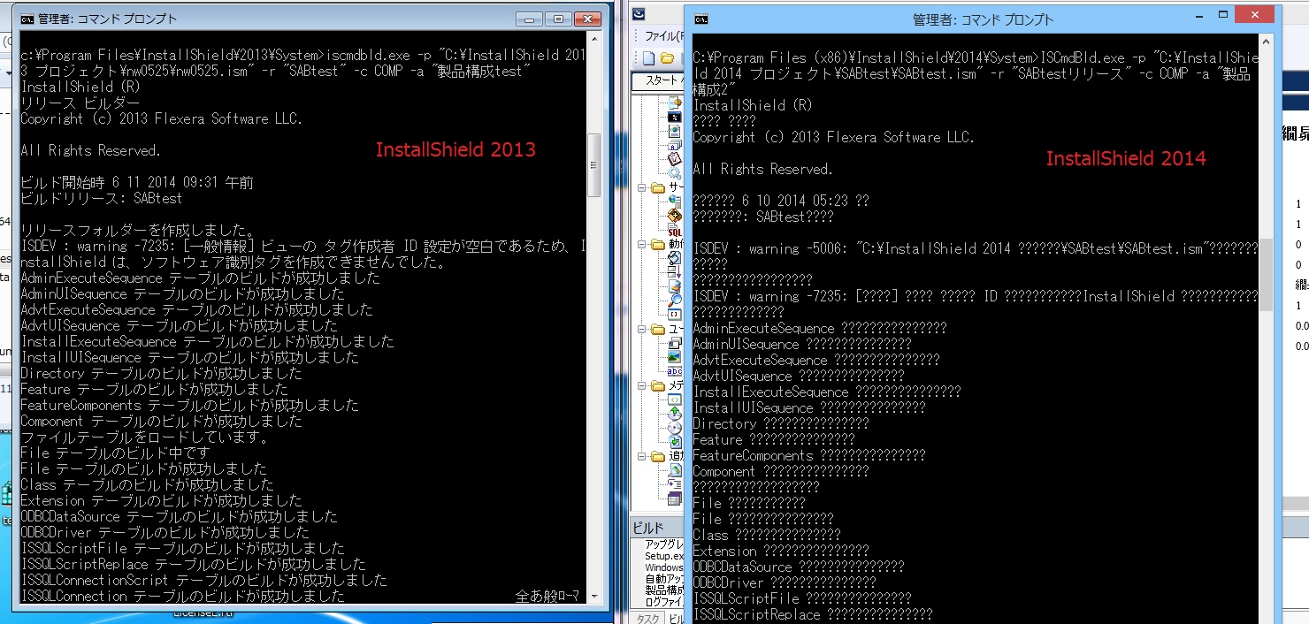Select the disc media icon in InstallShield tree
The height and width of the screenshot is (624, 1309).
coord(675,428)
